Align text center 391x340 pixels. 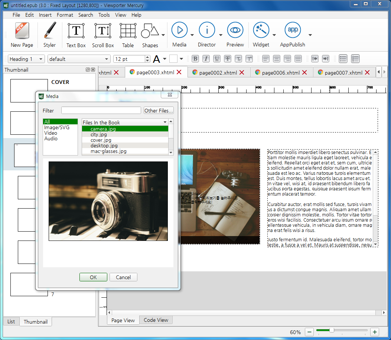tap(277, 59)
